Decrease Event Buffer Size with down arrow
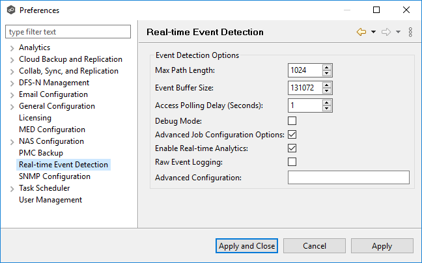 tap(326, 90)
